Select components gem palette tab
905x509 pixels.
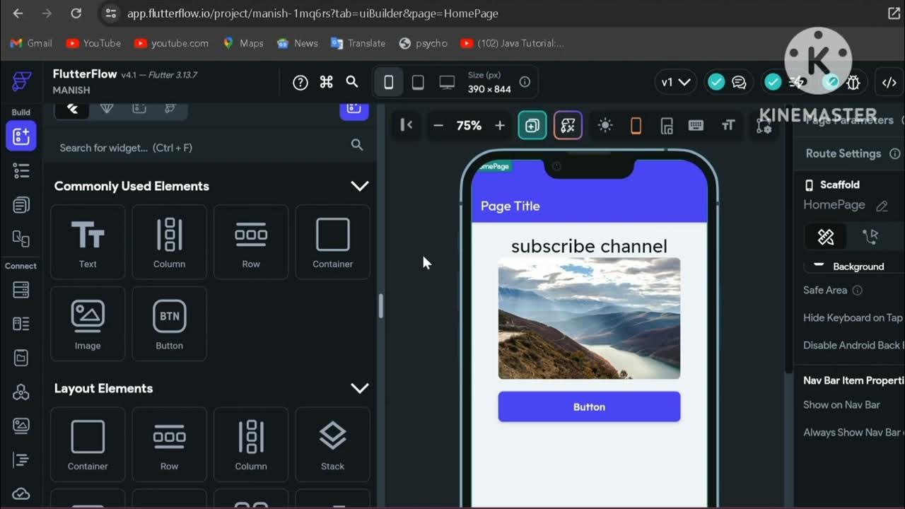click(x=106, y=109)
